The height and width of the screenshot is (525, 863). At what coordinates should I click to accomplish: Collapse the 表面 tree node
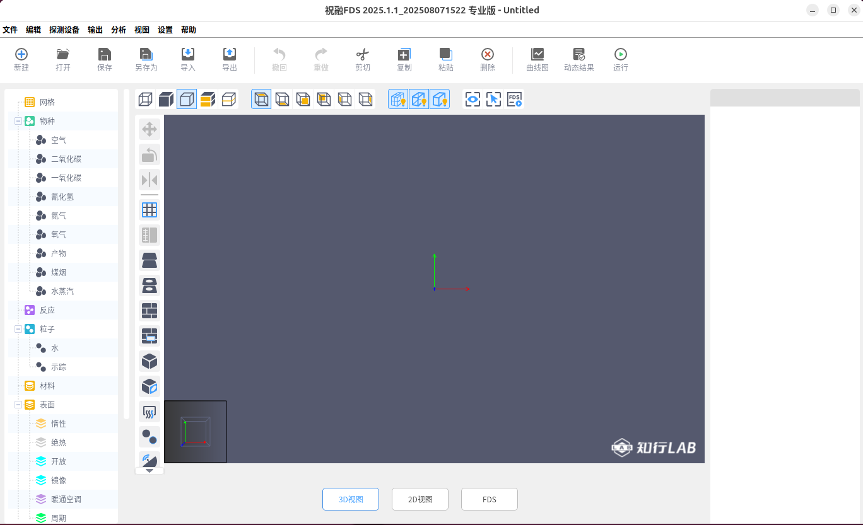pos(18,405)
